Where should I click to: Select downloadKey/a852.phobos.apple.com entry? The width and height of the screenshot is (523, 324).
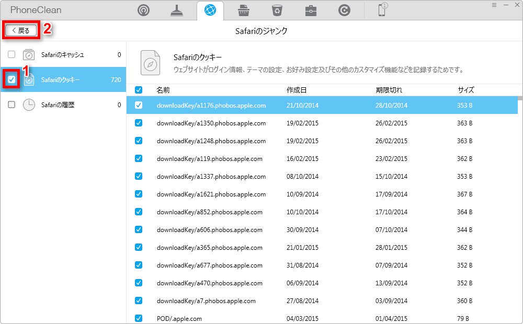(x=210, y=212)
